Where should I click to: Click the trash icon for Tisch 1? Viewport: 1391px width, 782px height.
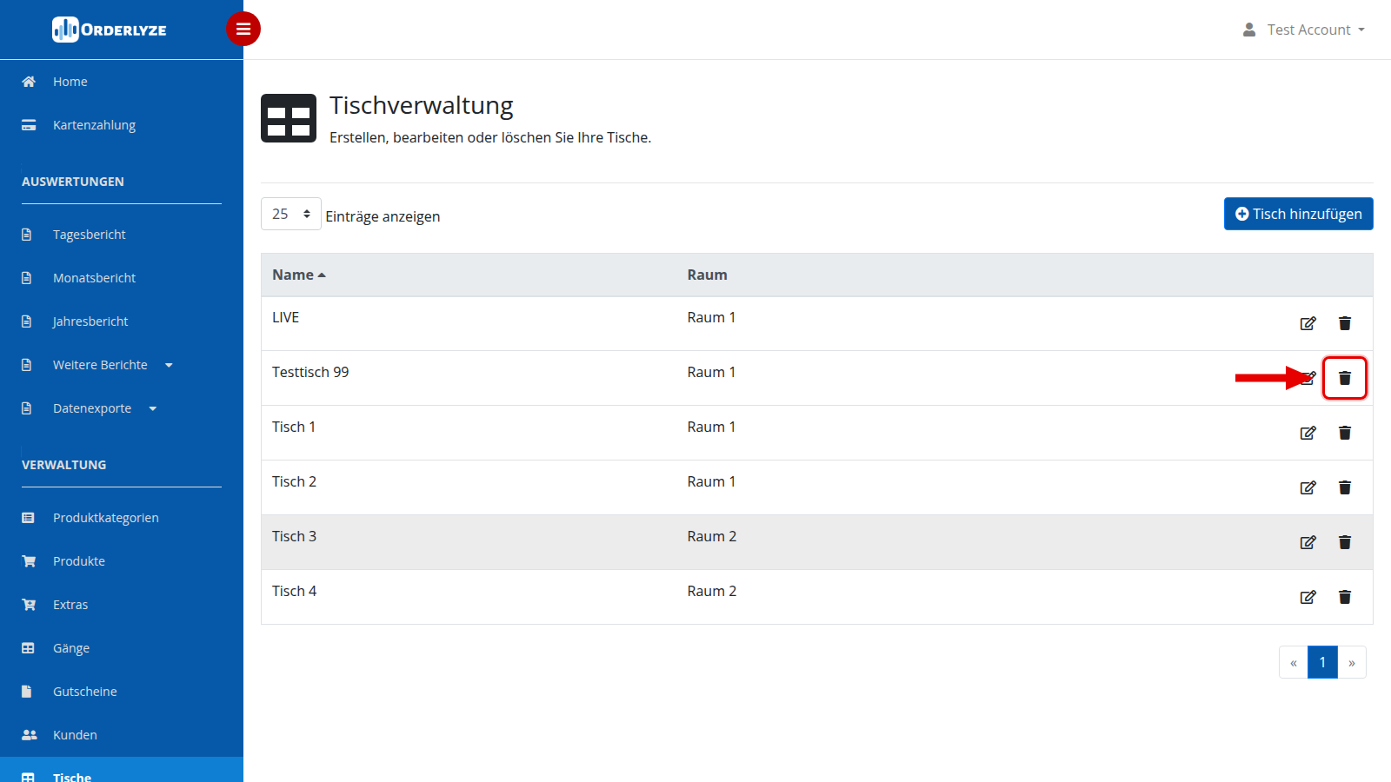coord(1344,433)
